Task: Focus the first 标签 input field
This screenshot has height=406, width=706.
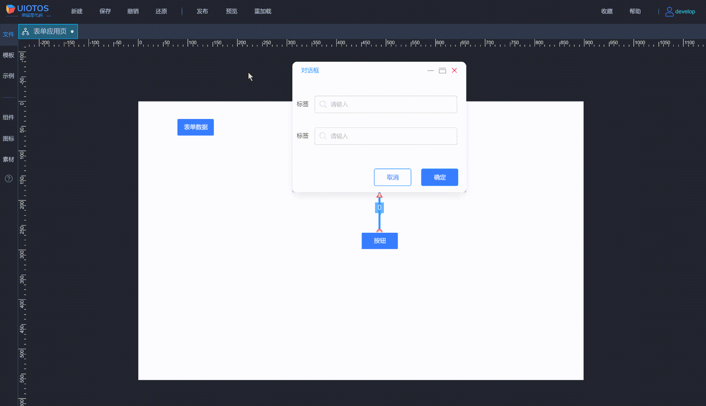Action: 386,104
